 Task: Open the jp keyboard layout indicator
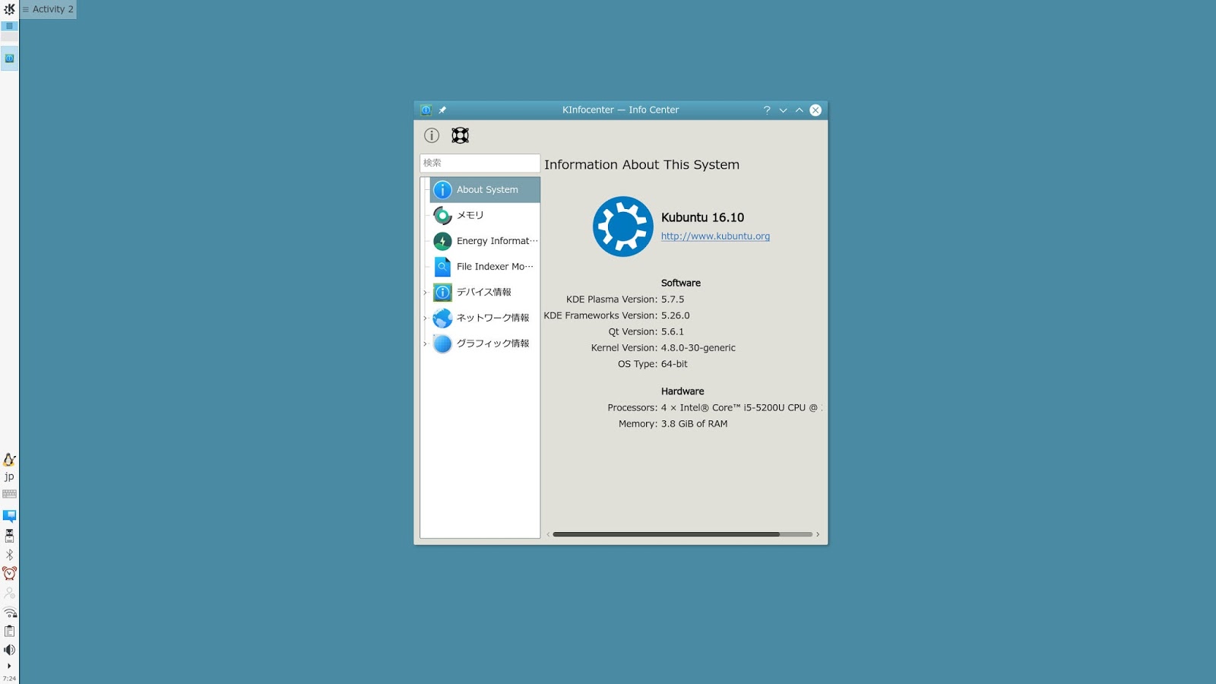pos(9,477)
